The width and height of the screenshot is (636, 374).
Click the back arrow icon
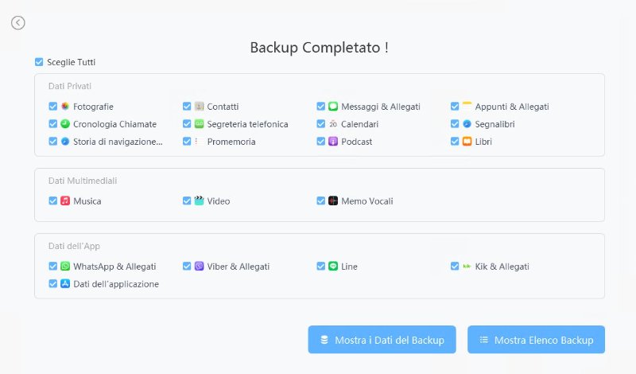click(18, 23)
